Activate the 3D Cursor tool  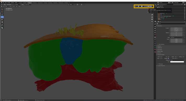tap(2, 12)
